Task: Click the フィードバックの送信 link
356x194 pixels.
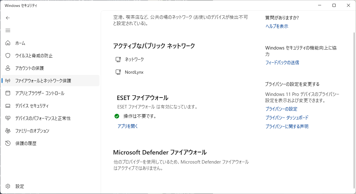Action: [282, 63]
